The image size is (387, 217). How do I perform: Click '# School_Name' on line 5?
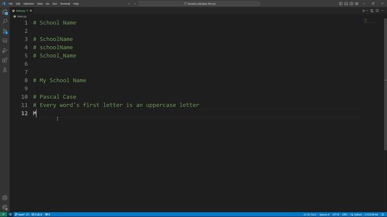pyautogui.click(x=54, y=55)
